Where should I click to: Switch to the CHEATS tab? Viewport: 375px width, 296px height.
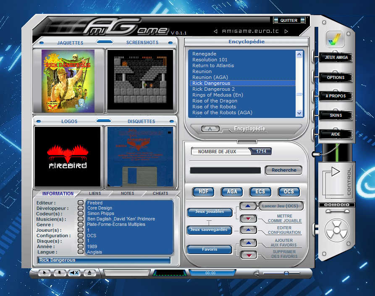tap(160, 194)
